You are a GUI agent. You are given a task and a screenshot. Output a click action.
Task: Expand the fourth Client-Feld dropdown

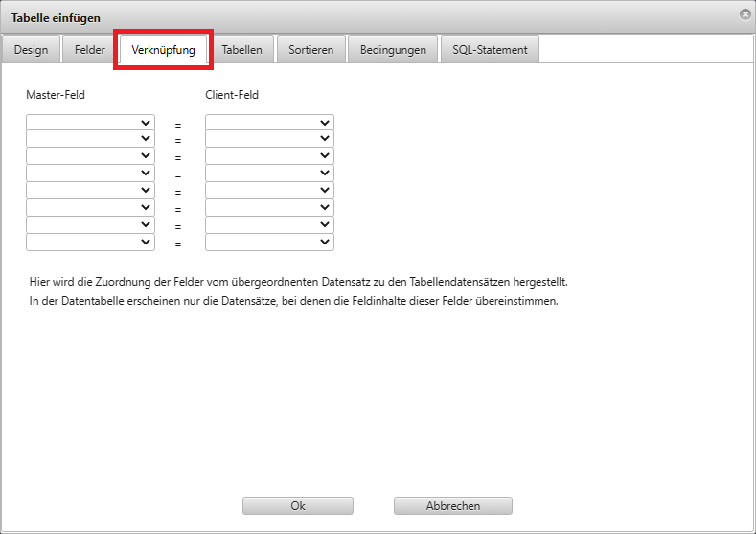[269, 174]
